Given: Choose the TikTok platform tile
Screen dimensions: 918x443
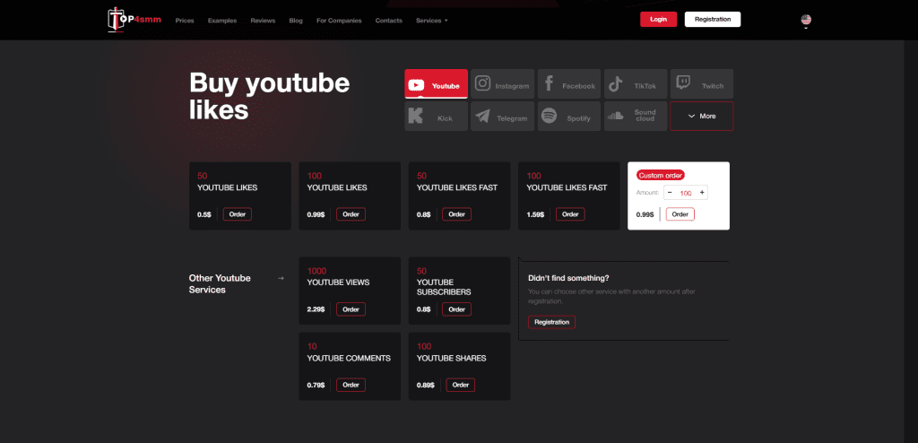Looking at the screenshot, I should pyautogui.click(x=636, y=83).
